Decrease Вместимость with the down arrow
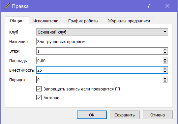The height and width of the screenshot is (124, 178). pyautogui.click(x=165, y=72)
